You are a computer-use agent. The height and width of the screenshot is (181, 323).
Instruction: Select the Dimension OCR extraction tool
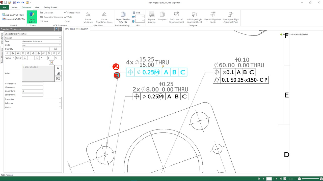coord(47,13)
